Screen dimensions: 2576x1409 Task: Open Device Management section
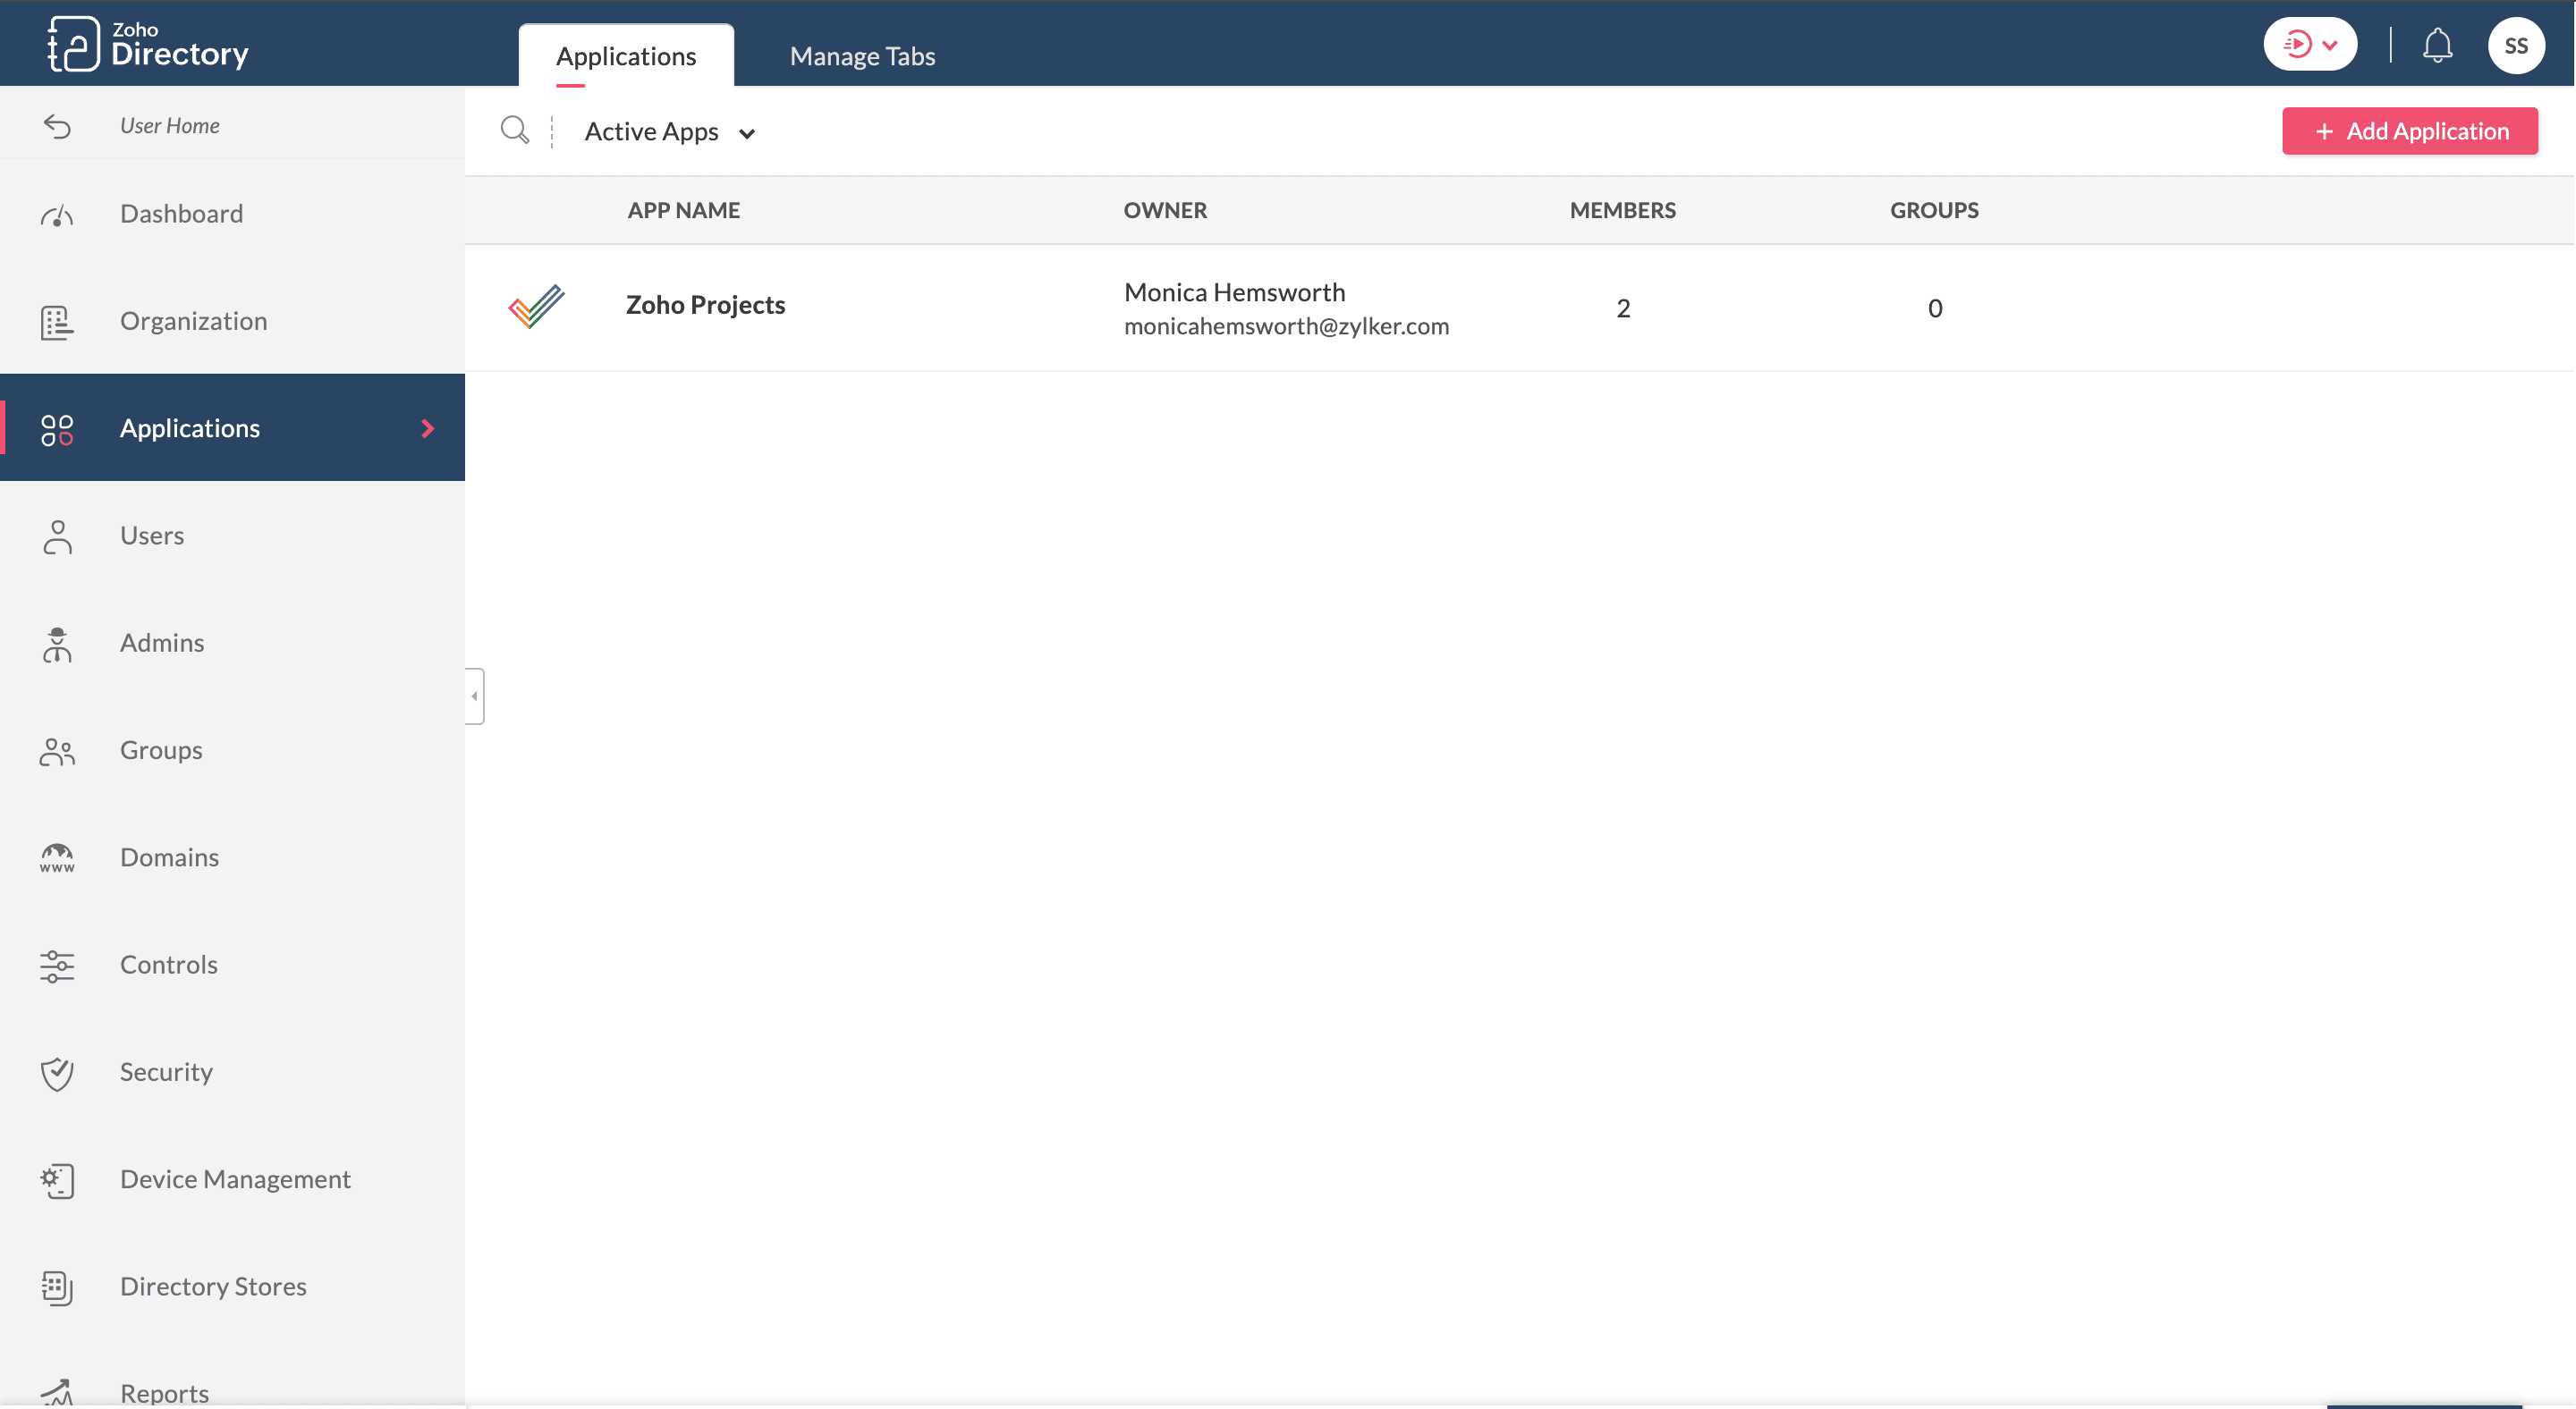point(235,1179)
